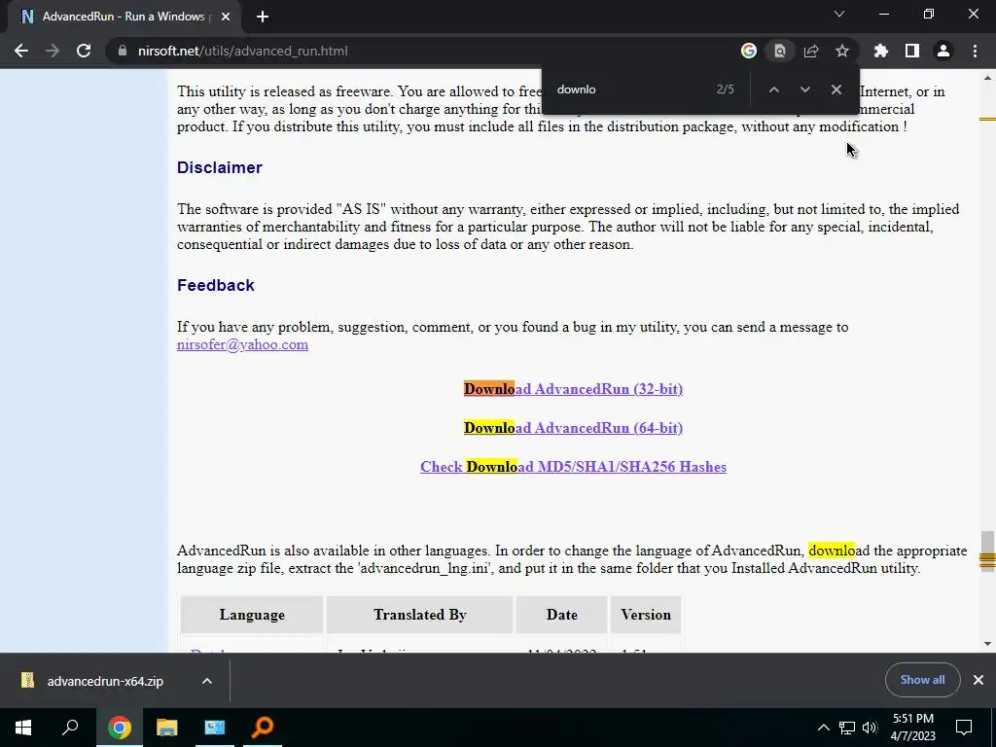Screen dimensions: 996x747
Task: Bookmark this tab with the star
Action: coord(842,51)
